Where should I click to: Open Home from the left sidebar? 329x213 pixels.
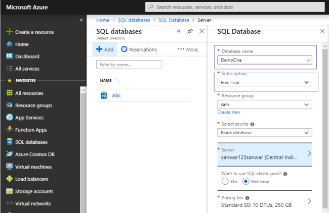coord(22,44)
